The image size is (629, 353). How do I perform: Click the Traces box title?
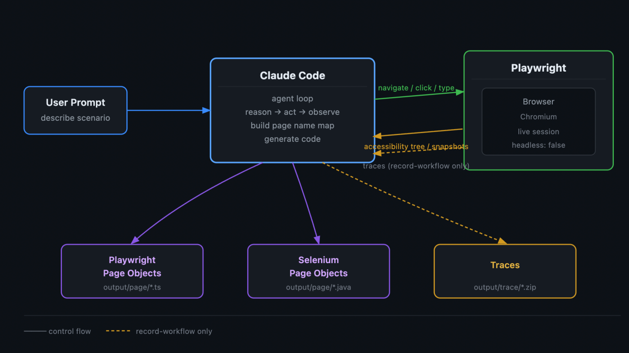(x=505, y=265)
